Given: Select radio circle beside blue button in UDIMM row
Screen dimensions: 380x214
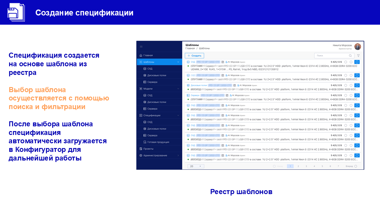Looking at the screenshot, I should pos(351,62).
